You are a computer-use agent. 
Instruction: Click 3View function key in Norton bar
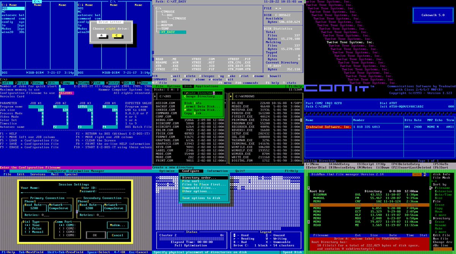37,83
